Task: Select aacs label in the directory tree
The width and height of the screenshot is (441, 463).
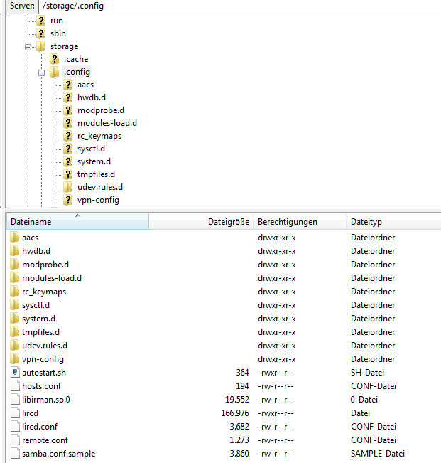Action: tap(85, 85)
